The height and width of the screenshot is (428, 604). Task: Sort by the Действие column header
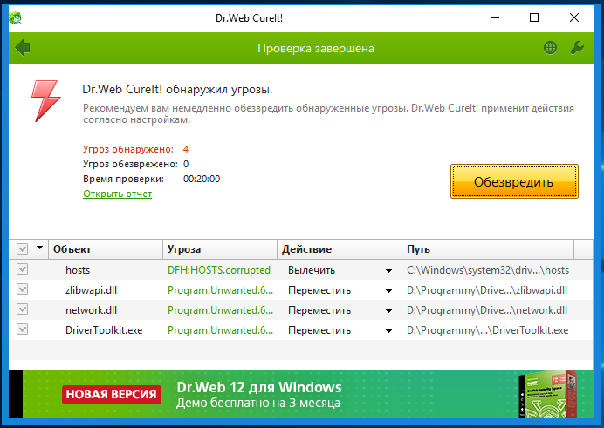point(340,249)
